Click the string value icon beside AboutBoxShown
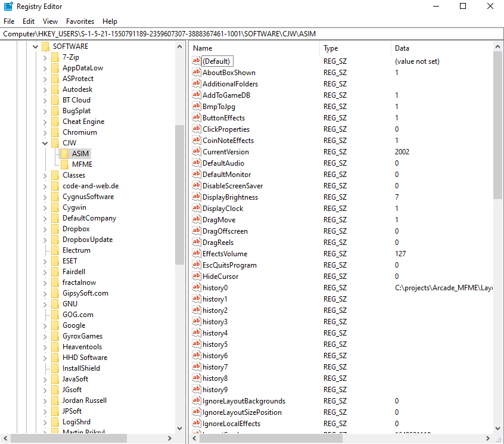The width and height of the screenshot is (504, 444). coord(197,72)
